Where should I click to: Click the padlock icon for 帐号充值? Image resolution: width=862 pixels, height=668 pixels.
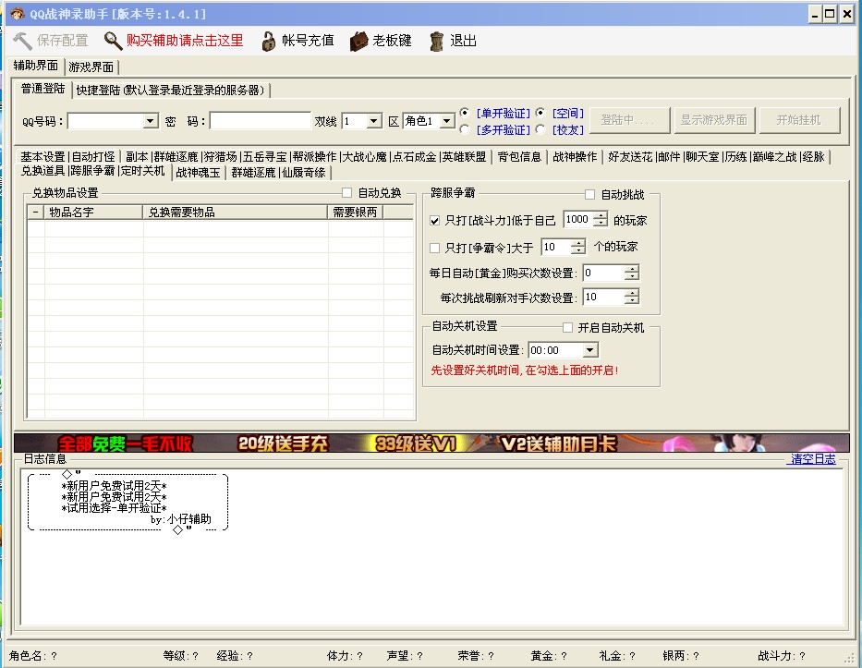click(268, 41)
